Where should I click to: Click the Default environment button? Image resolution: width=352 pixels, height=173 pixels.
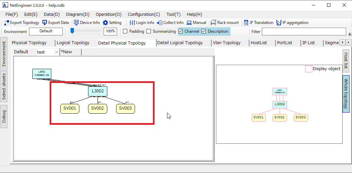[x=46, y=31]
